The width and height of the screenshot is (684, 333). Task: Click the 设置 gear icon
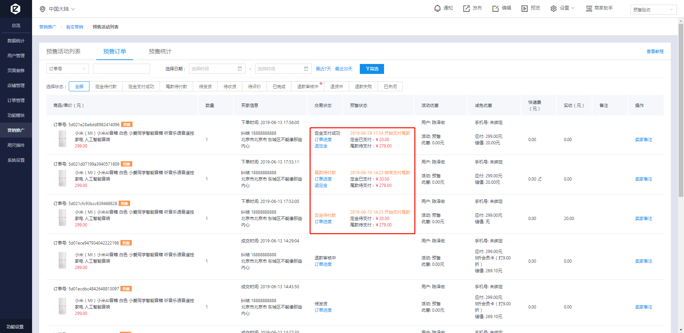[553, 8]
